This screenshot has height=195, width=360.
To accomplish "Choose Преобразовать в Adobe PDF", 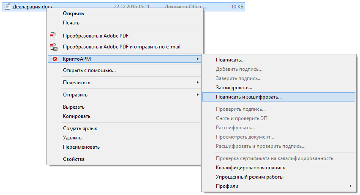I will (x=96, y=36).
